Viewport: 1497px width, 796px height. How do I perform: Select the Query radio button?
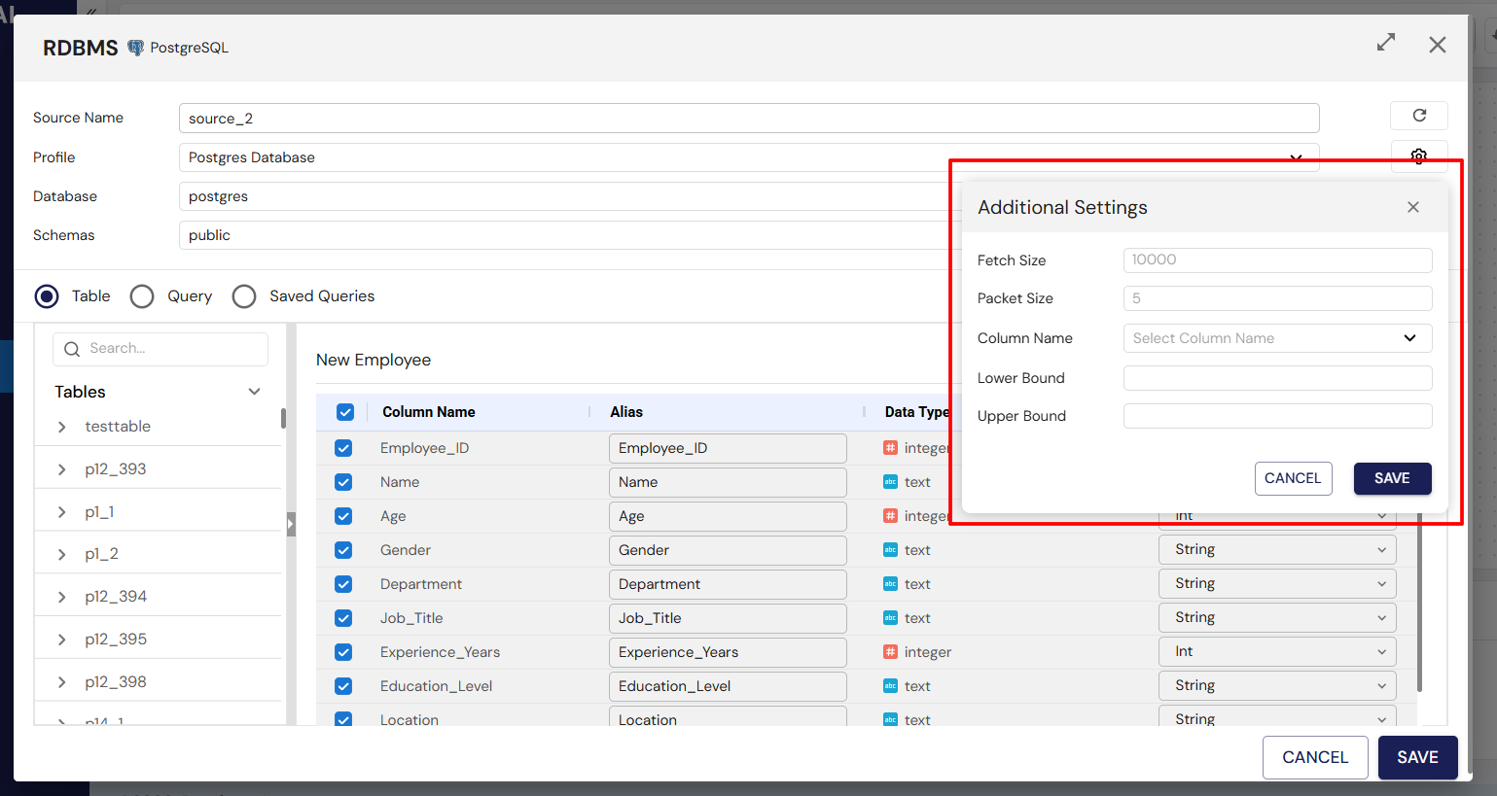tap(142, 295)
